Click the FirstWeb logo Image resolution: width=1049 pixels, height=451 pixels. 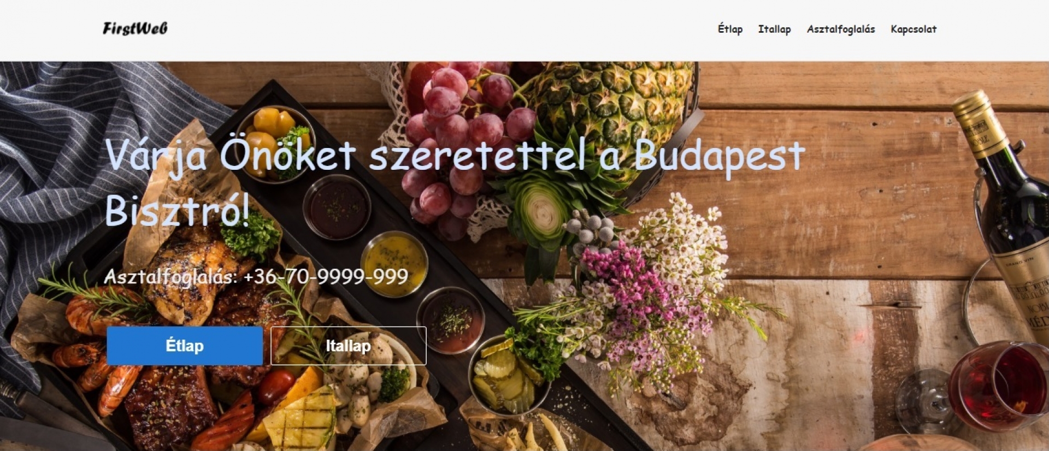(135, 28)
